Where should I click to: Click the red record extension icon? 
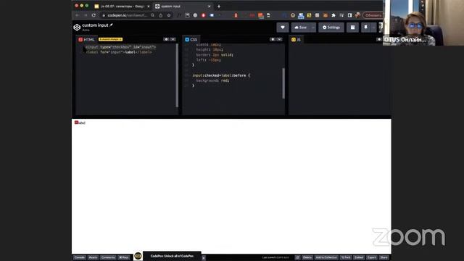[x=203, y=15]
